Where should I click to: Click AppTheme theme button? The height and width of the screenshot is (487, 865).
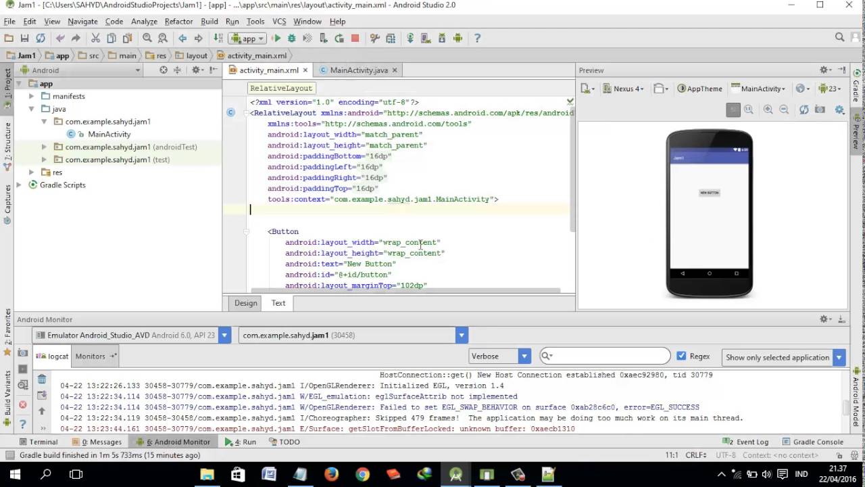tap(699, 89)
